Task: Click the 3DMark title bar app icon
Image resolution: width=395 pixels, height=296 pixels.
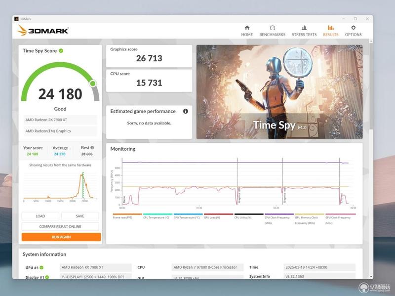Action: (x=16, y=19)
